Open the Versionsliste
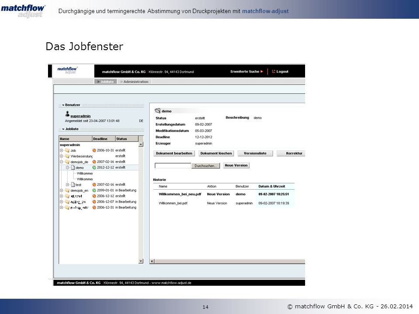Image resolution: width=419 pixels, height=314 pixels. point(255,153)
